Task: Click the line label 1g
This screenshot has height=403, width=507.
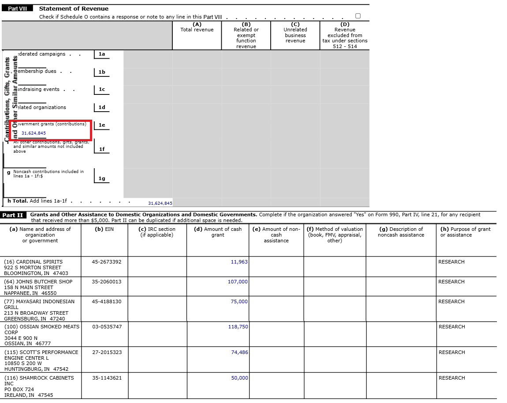Action: coord(102,178)
